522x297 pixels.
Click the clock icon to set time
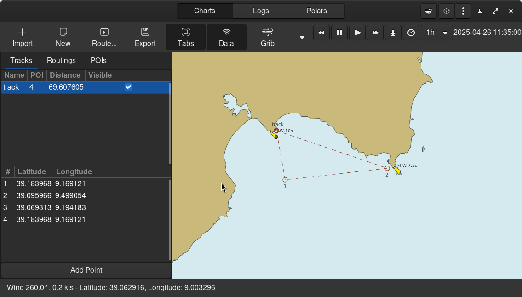(411, 33)
